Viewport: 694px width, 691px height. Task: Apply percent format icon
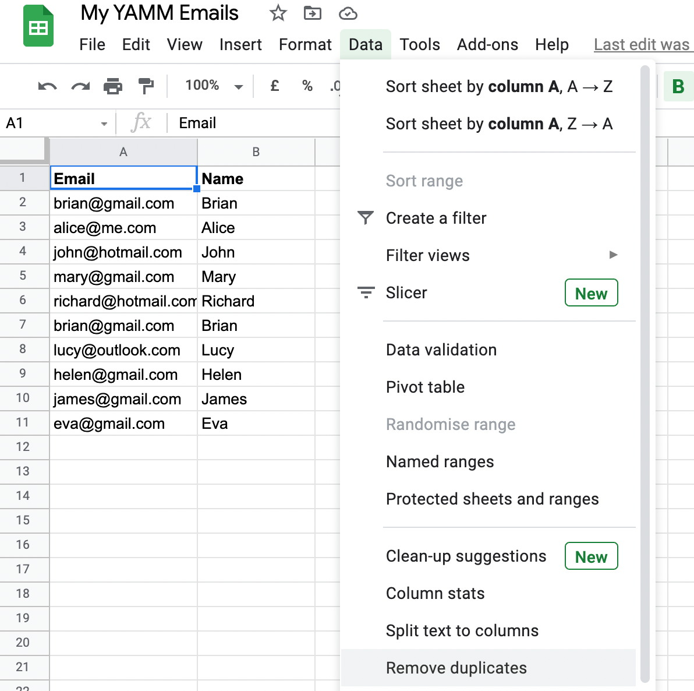click(307, 86)
